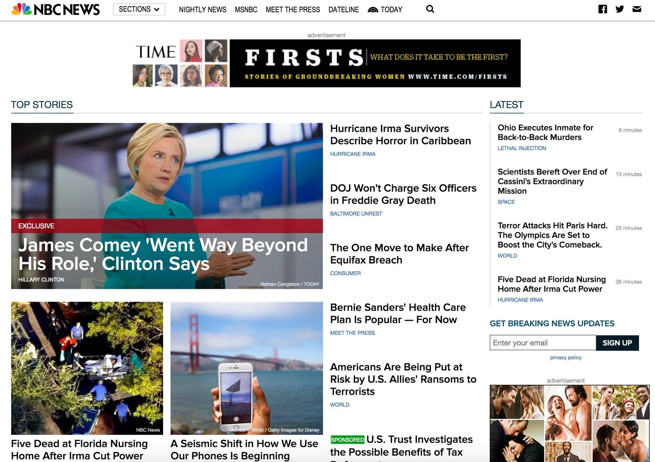Click the SPACE category under Cassini story
Viewport: 655px width, 462px height.
(506, 202)
